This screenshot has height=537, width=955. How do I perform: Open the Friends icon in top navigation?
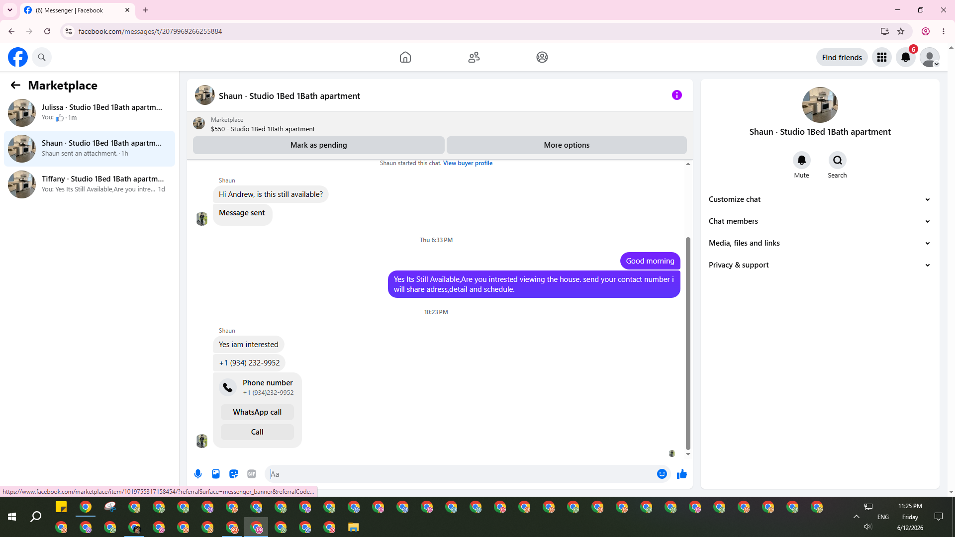click(x=474, y=57)
